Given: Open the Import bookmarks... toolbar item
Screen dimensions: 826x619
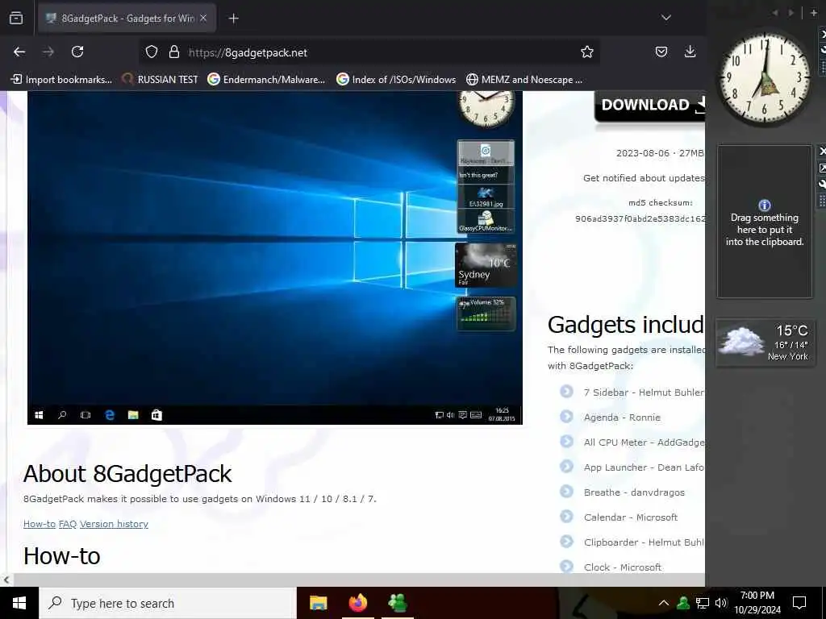Looking at the screenshot, I should pyautogui.click(x=61, y=80).
